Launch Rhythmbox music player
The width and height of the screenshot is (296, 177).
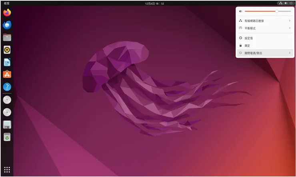tap(7, 50)
